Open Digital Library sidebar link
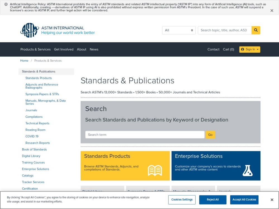This screenshot has height=209, width=279. coord(31,156)
